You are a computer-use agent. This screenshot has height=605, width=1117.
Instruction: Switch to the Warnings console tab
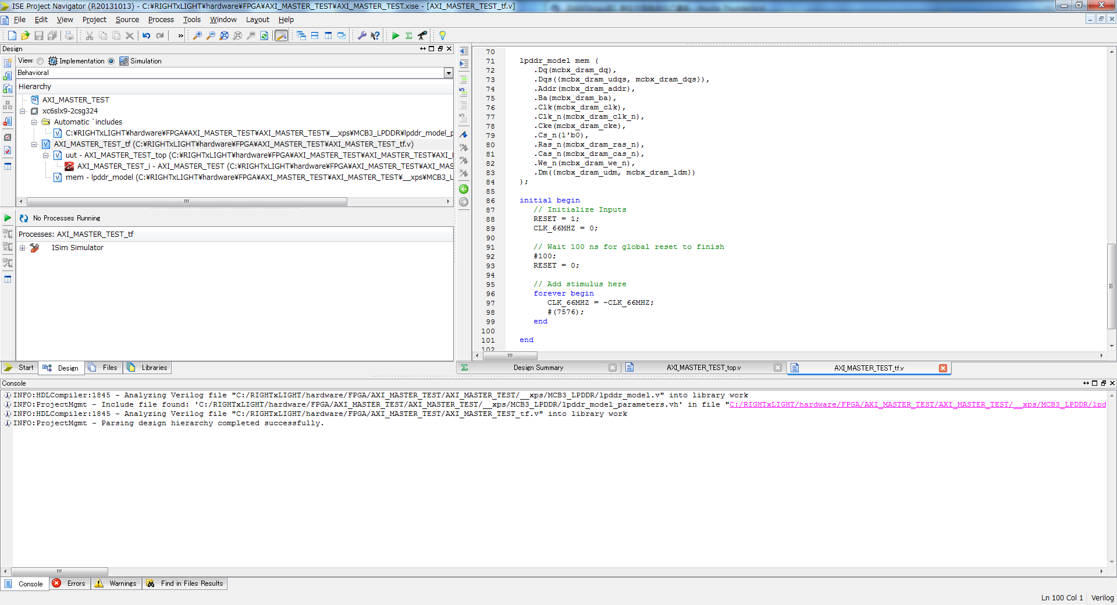(x=116, y=583)
